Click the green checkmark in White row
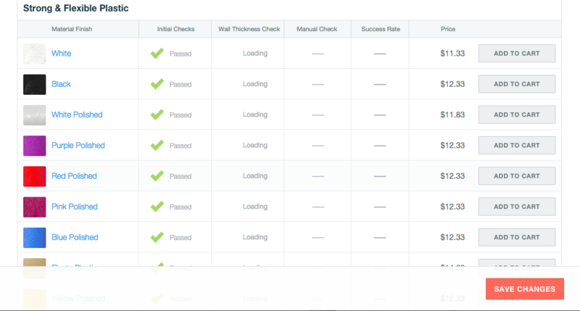Viewport: 580px width, 311px height. [x=157, y=53]
